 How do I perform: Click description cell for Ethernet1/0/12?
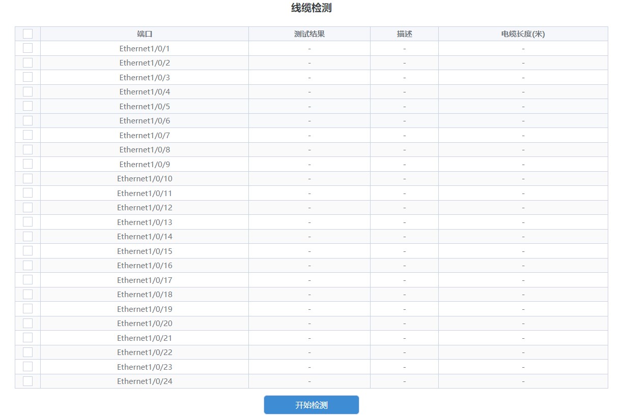[x=404, y=207]
